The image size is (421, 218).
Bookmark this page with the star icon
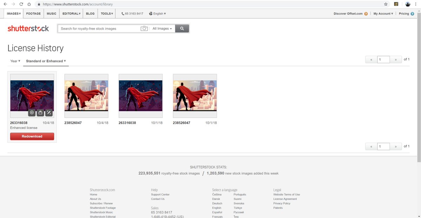(386, 4)
